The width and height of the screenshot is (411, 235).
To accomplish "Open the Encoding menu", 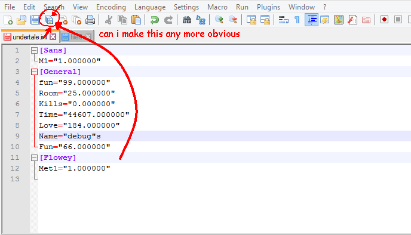I will click(x=111, y=7).
